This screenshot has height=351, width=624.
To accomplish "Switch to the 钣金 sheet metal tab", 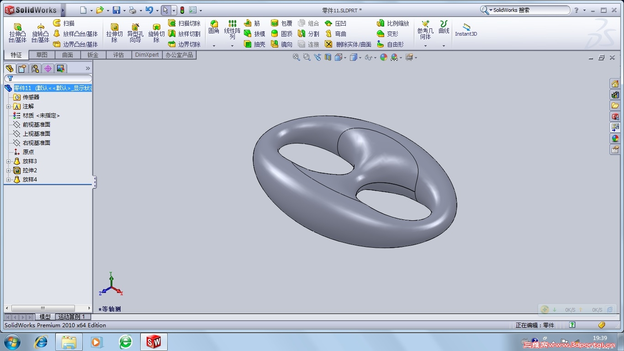I will point(93,55).
